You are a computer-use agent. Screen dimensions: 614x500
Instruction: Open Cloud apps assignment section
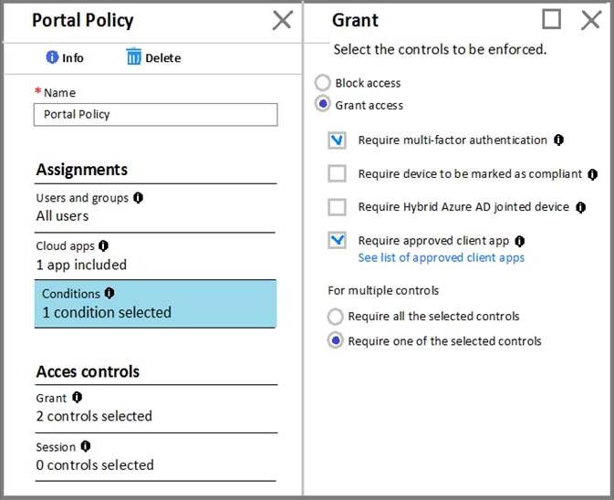155,255
